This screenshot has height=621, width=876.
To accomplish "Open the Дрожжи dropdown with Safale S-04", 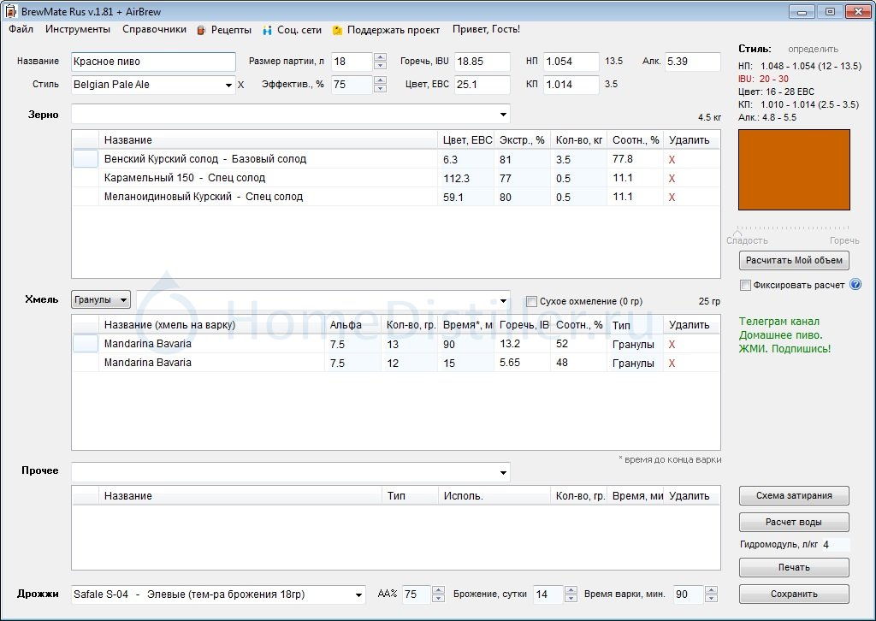I will coord(358,594).
